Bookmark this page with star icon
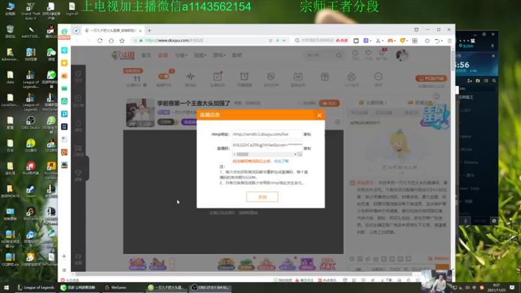Viewport: 521px width, 293px height. coord(122,40)
